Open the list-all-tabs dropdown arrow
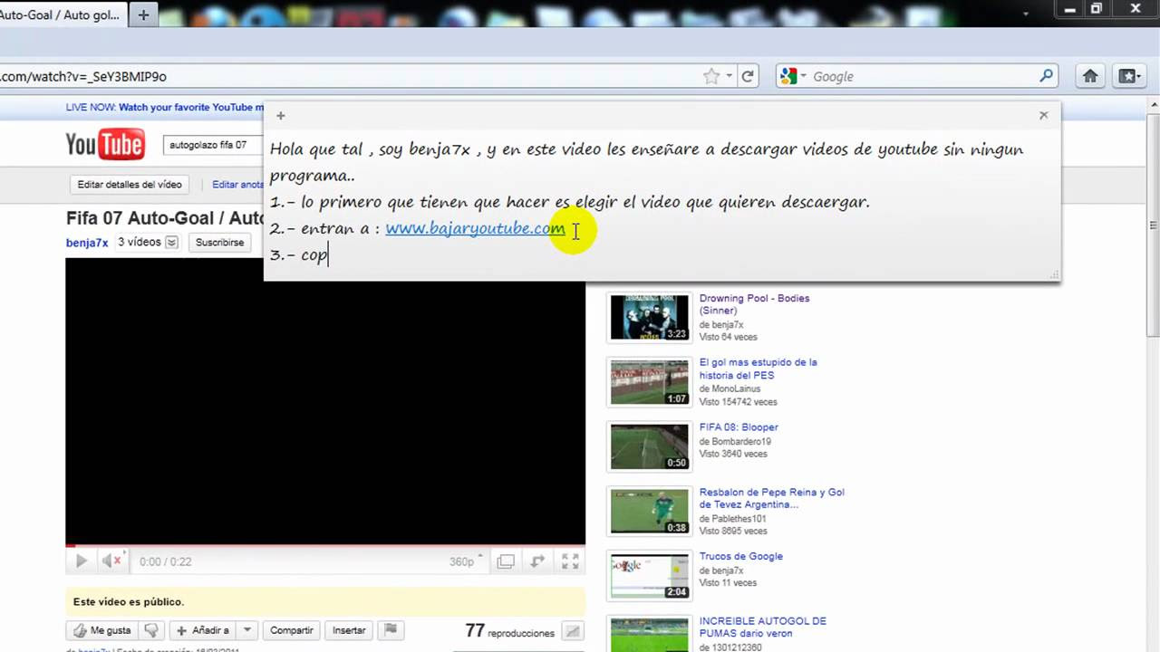This screenshot has height=652, width=1160. click(x=1025, y=14)
